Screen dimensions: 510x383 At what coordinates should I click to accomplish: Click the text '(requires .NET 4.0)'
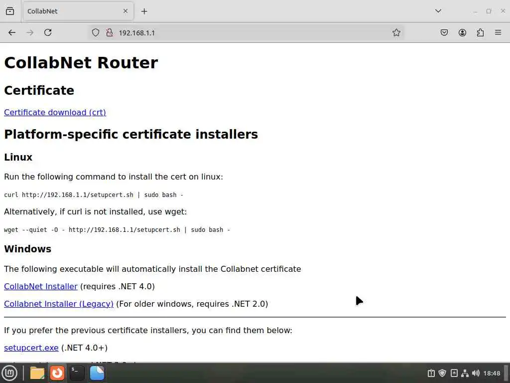[118, 286]
